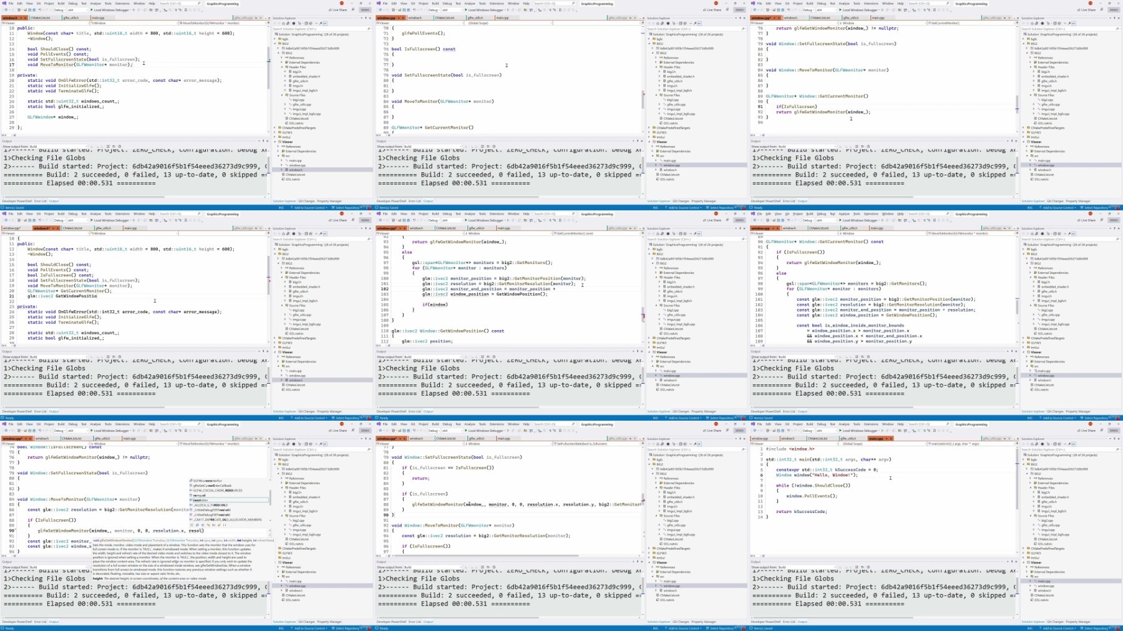Click Undo icon in top-right screenshot toolbar

pos(788,10)
